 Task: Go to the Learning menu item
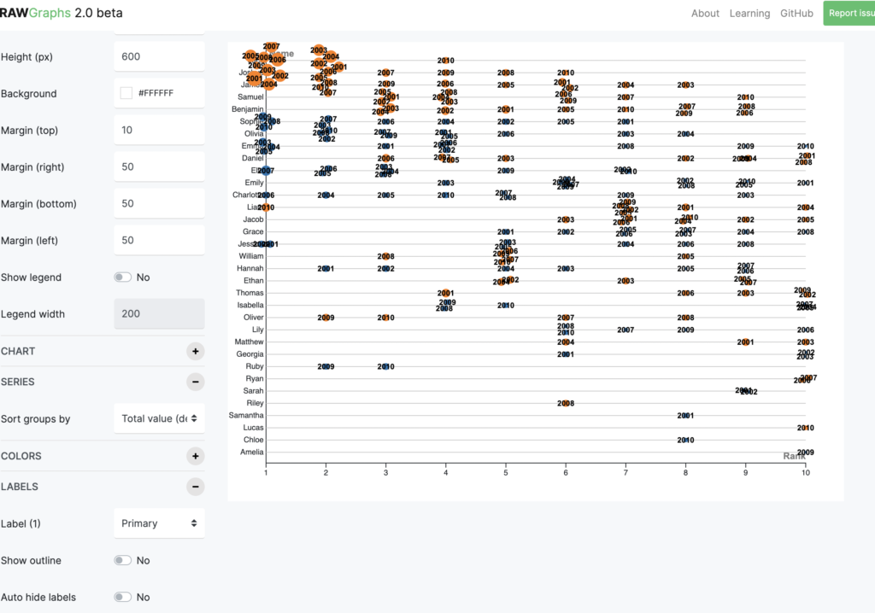pyautogui.click(x=749, y=14)
